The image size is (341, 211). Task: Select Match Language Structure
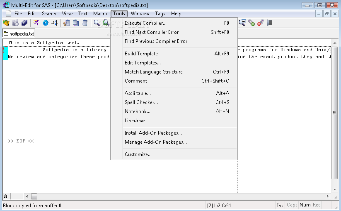tap(174, 72)
